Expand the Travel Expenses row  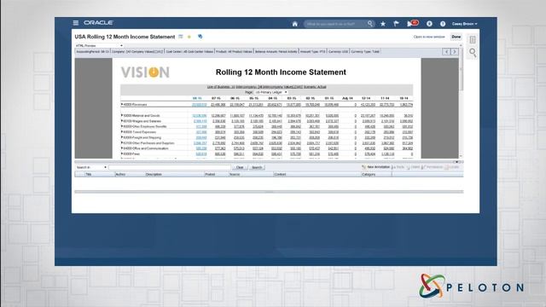pyautogui.click(x=122, y=132)
